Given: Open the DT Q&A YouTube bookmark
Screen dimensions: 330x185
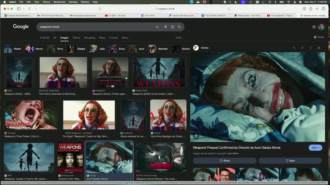Looking at the screenshot, I should tap(115, 16).
